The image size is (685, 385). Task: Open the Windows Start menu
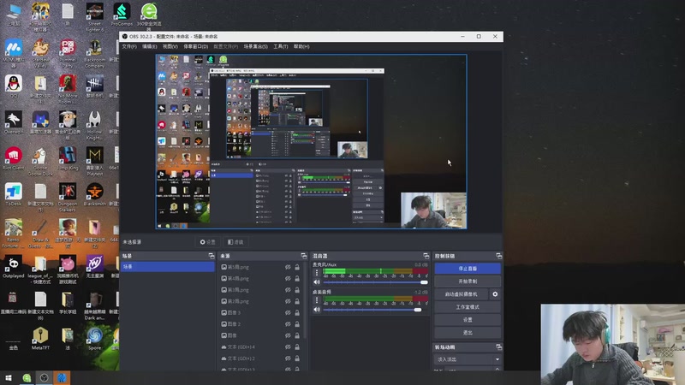coord(9,378)
